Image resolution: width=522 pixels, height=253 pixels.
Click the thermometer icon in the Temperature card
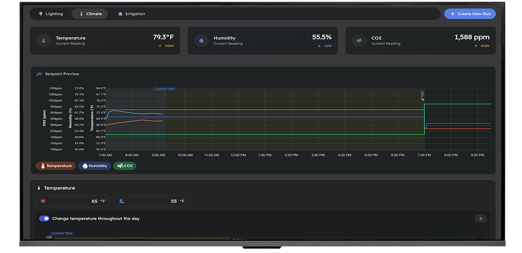coord(43,41)
